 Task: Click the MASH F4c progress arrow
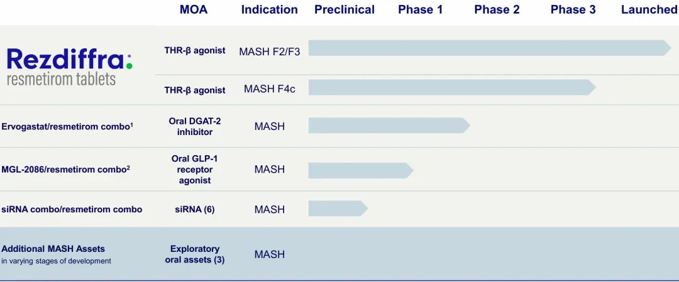[452, 87]
